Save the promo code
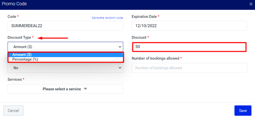 pos(243,111)
